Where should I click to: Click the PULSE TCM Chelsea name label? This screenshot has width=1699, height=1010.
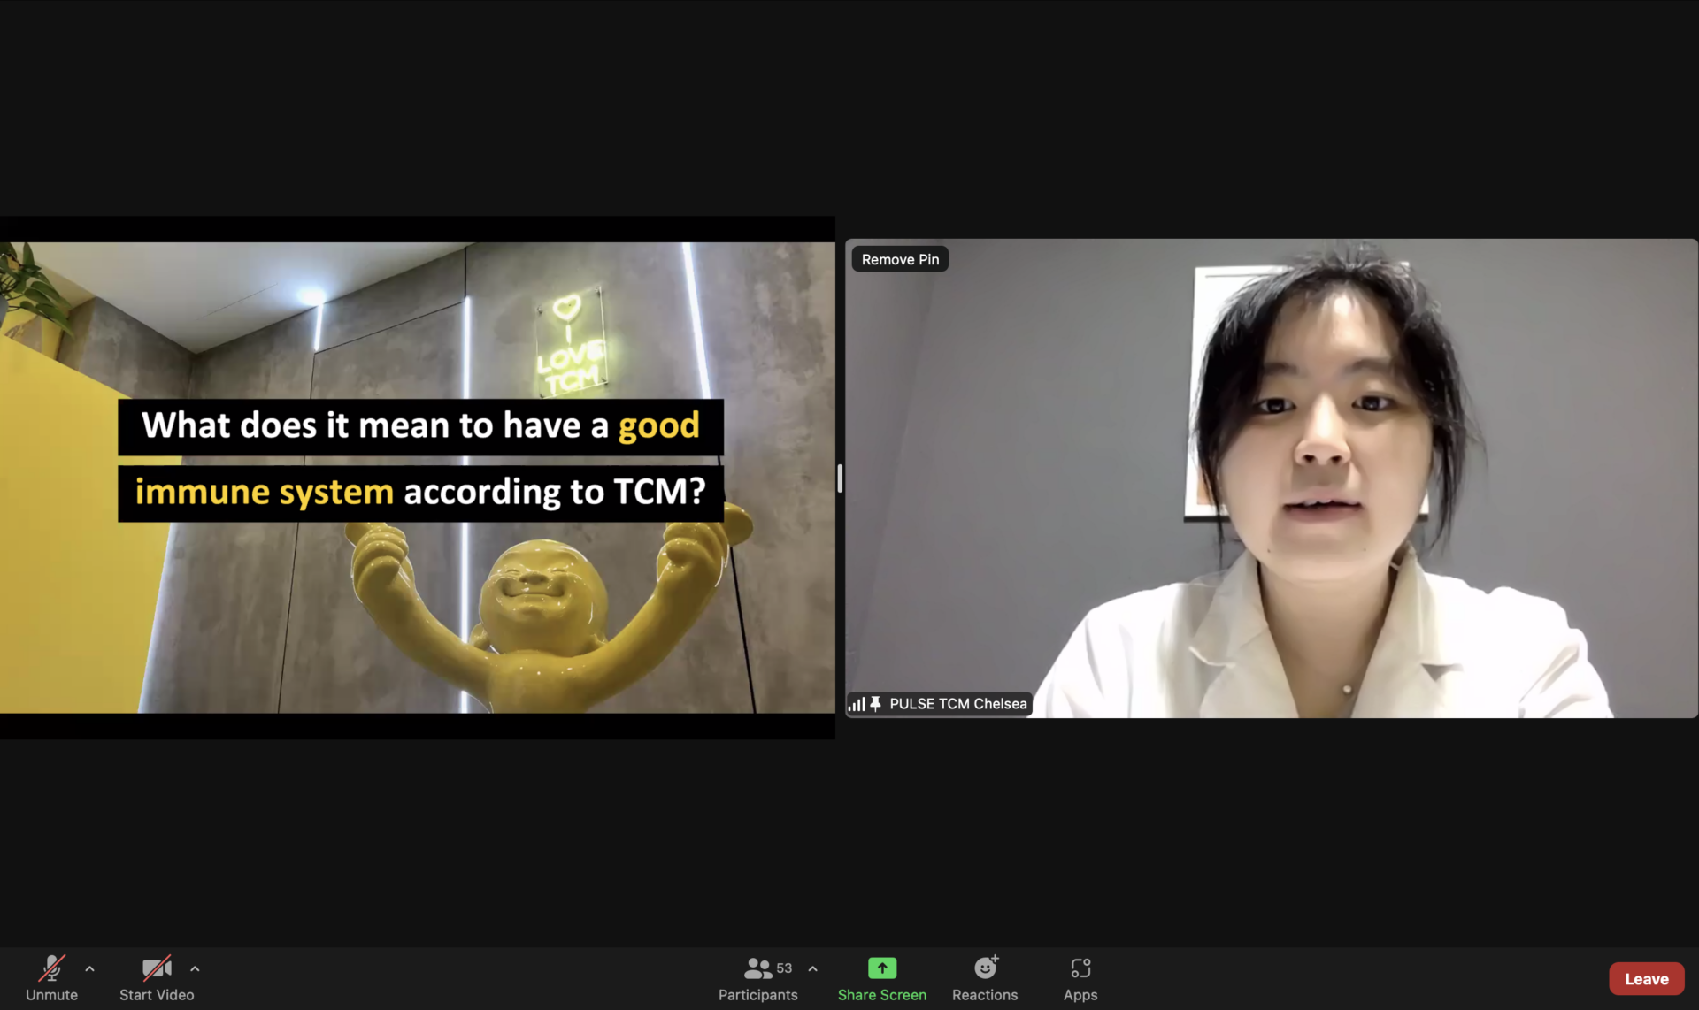957,704
